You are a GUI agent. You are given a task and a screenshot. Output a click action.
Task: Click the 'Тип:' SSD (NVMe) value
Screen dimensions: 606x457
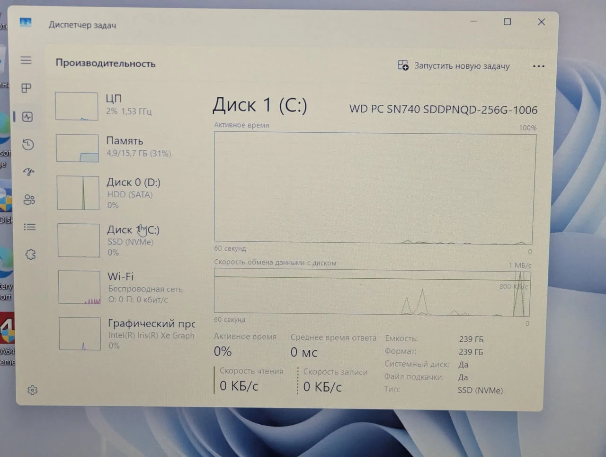click(480, 390)
